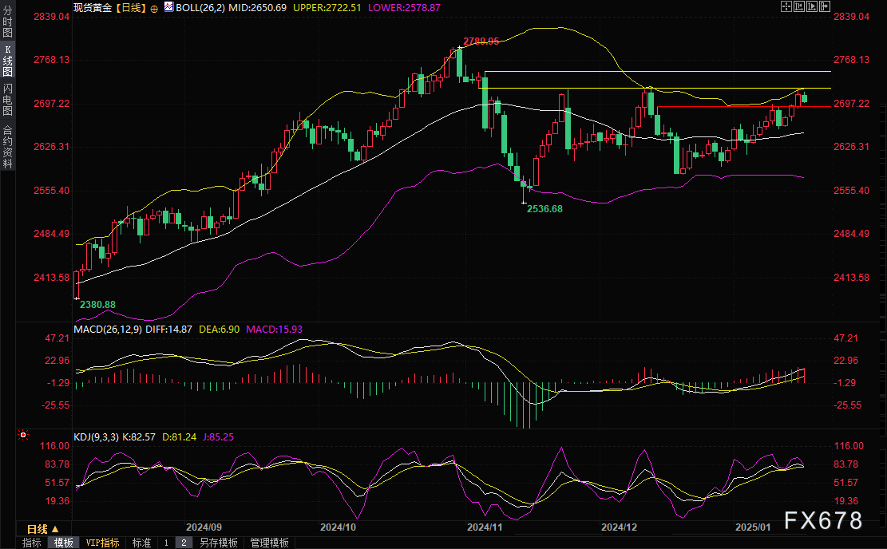The image size is (887, 549).
Task: Select the 模板 bottom tab
Action: tap(64, 543)
